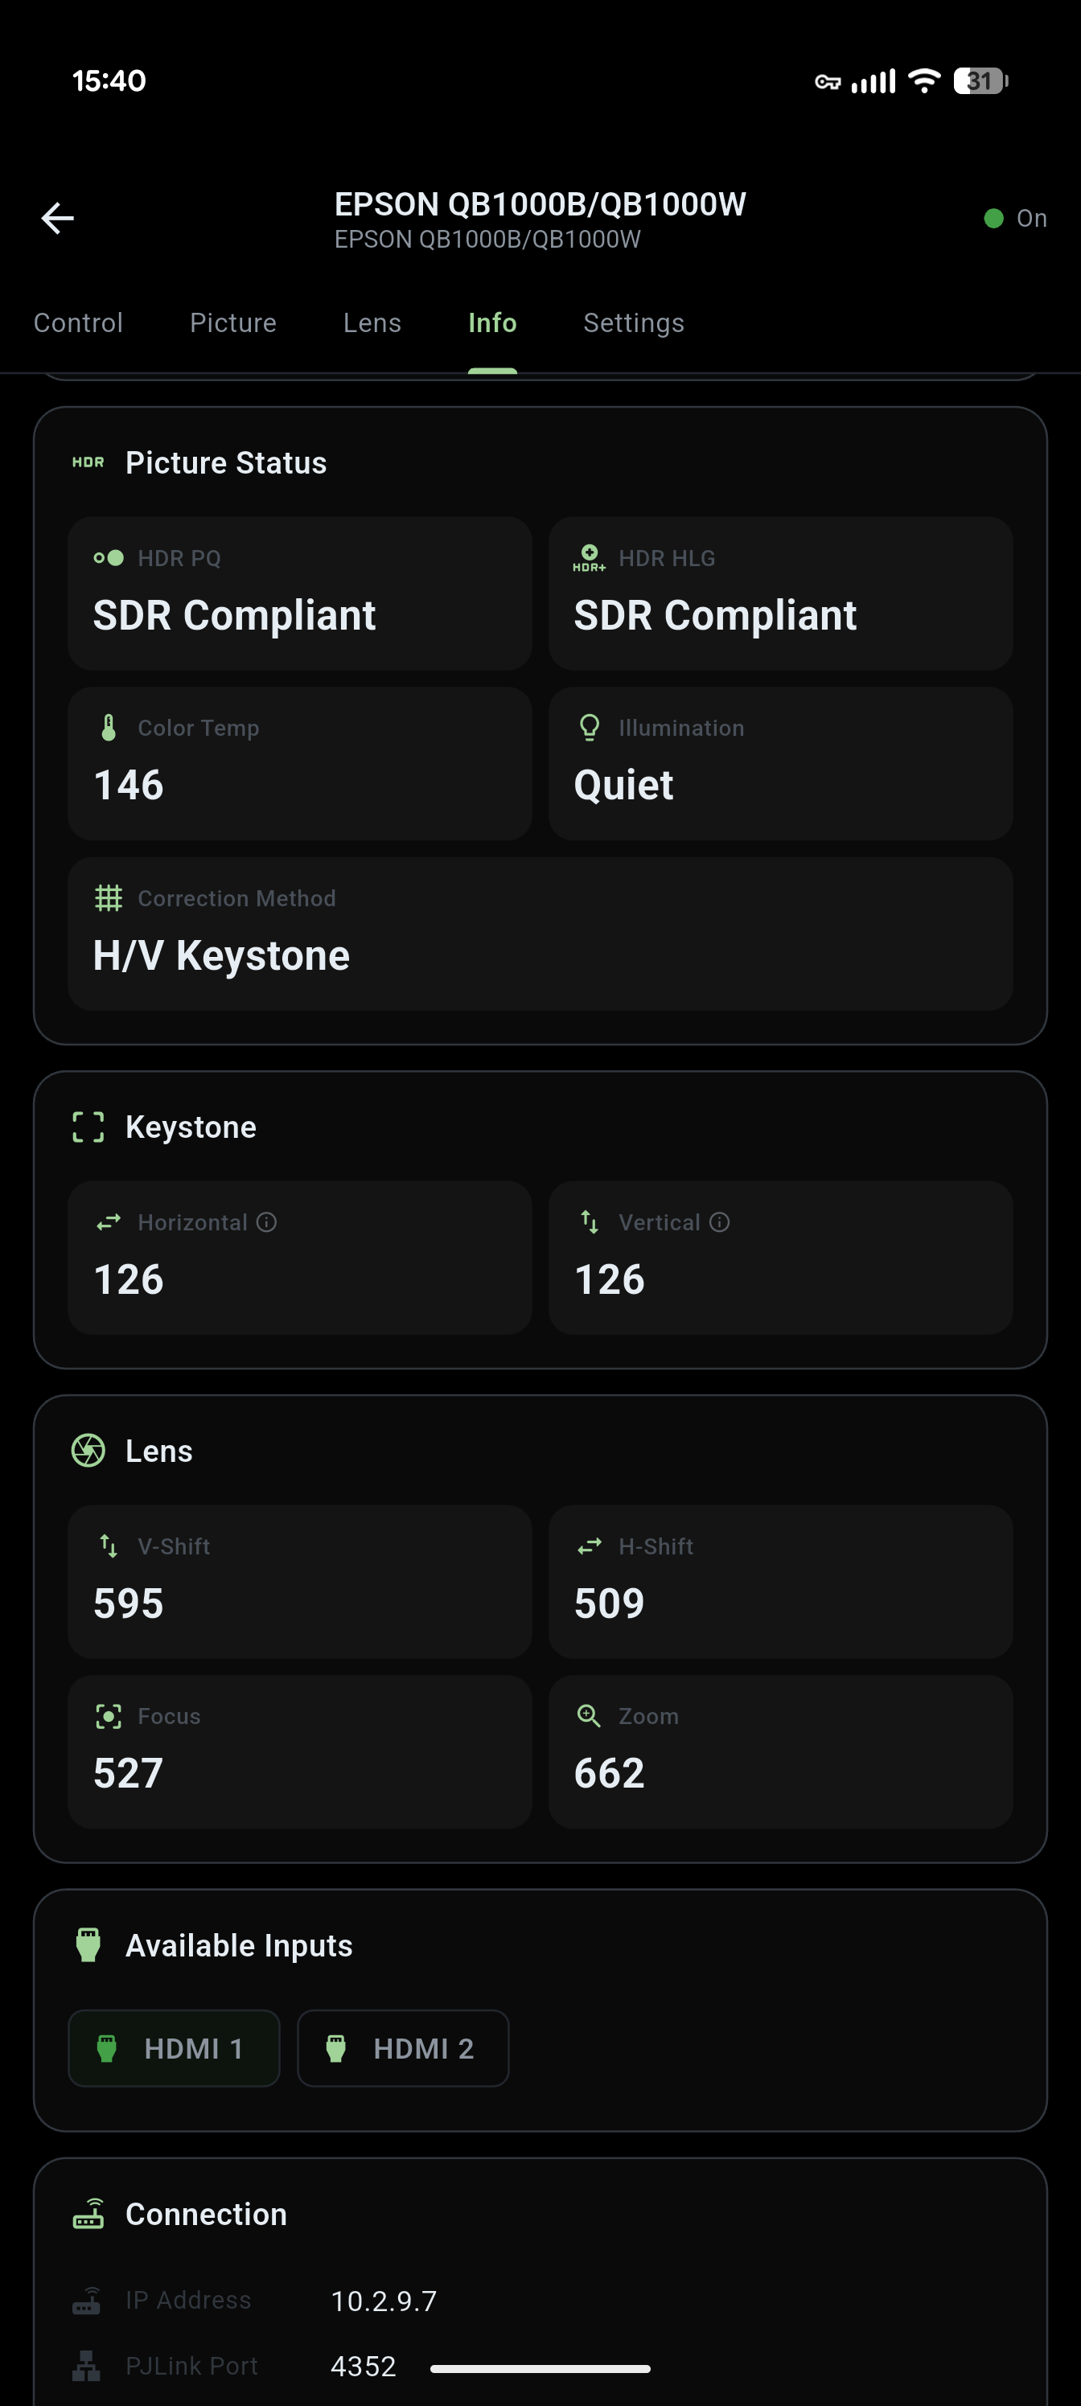Image resolution: width=1081 pixels, height=2406 pixels.
Task: Select the HDMI 1 input
Action: click(175, 2048)
